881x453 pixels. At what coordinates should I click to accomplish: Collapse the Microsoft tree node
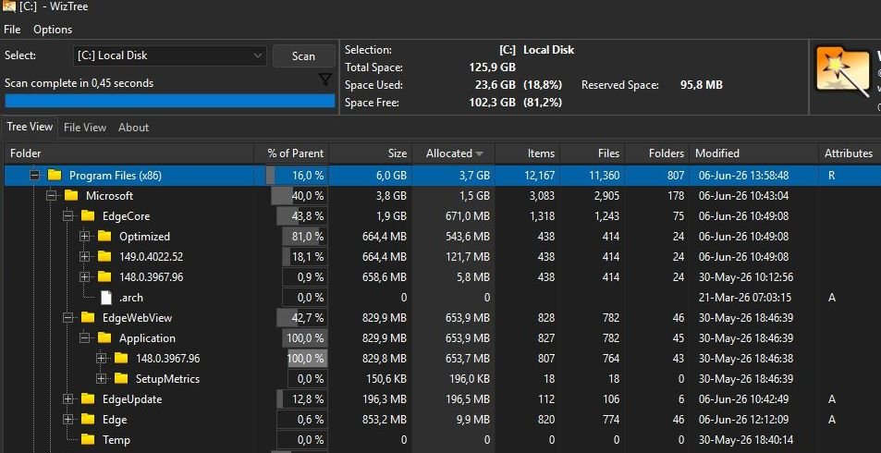[52, 196]
